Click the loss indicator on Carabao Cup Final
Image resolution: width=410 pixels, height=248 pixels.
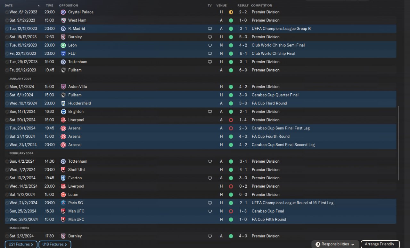click(x=231, y=211)
